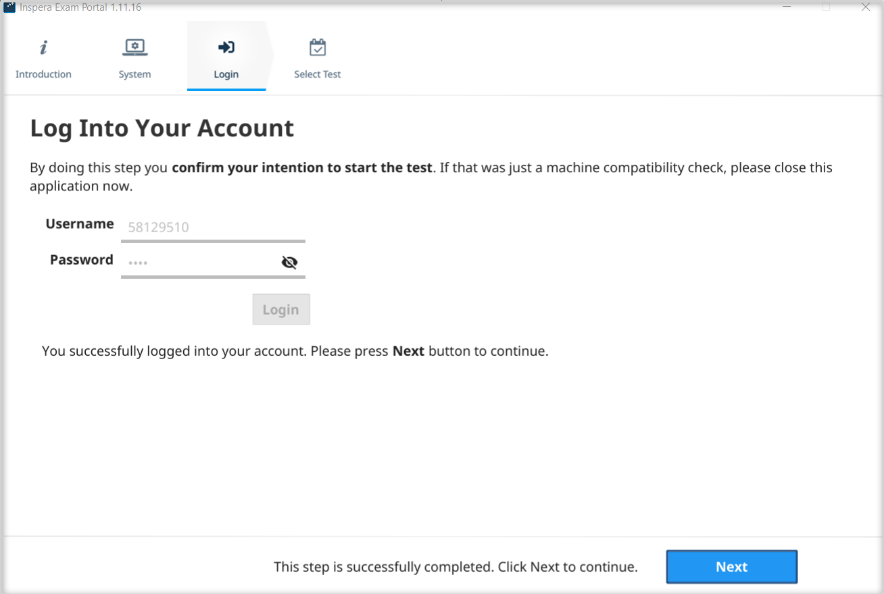
Task: Close the Inspera Exam Portal window
Action: click(866, 7)
